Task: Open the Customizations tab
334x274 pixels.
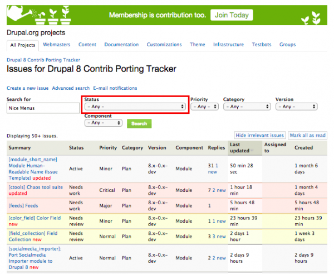Action: (164, 45)
